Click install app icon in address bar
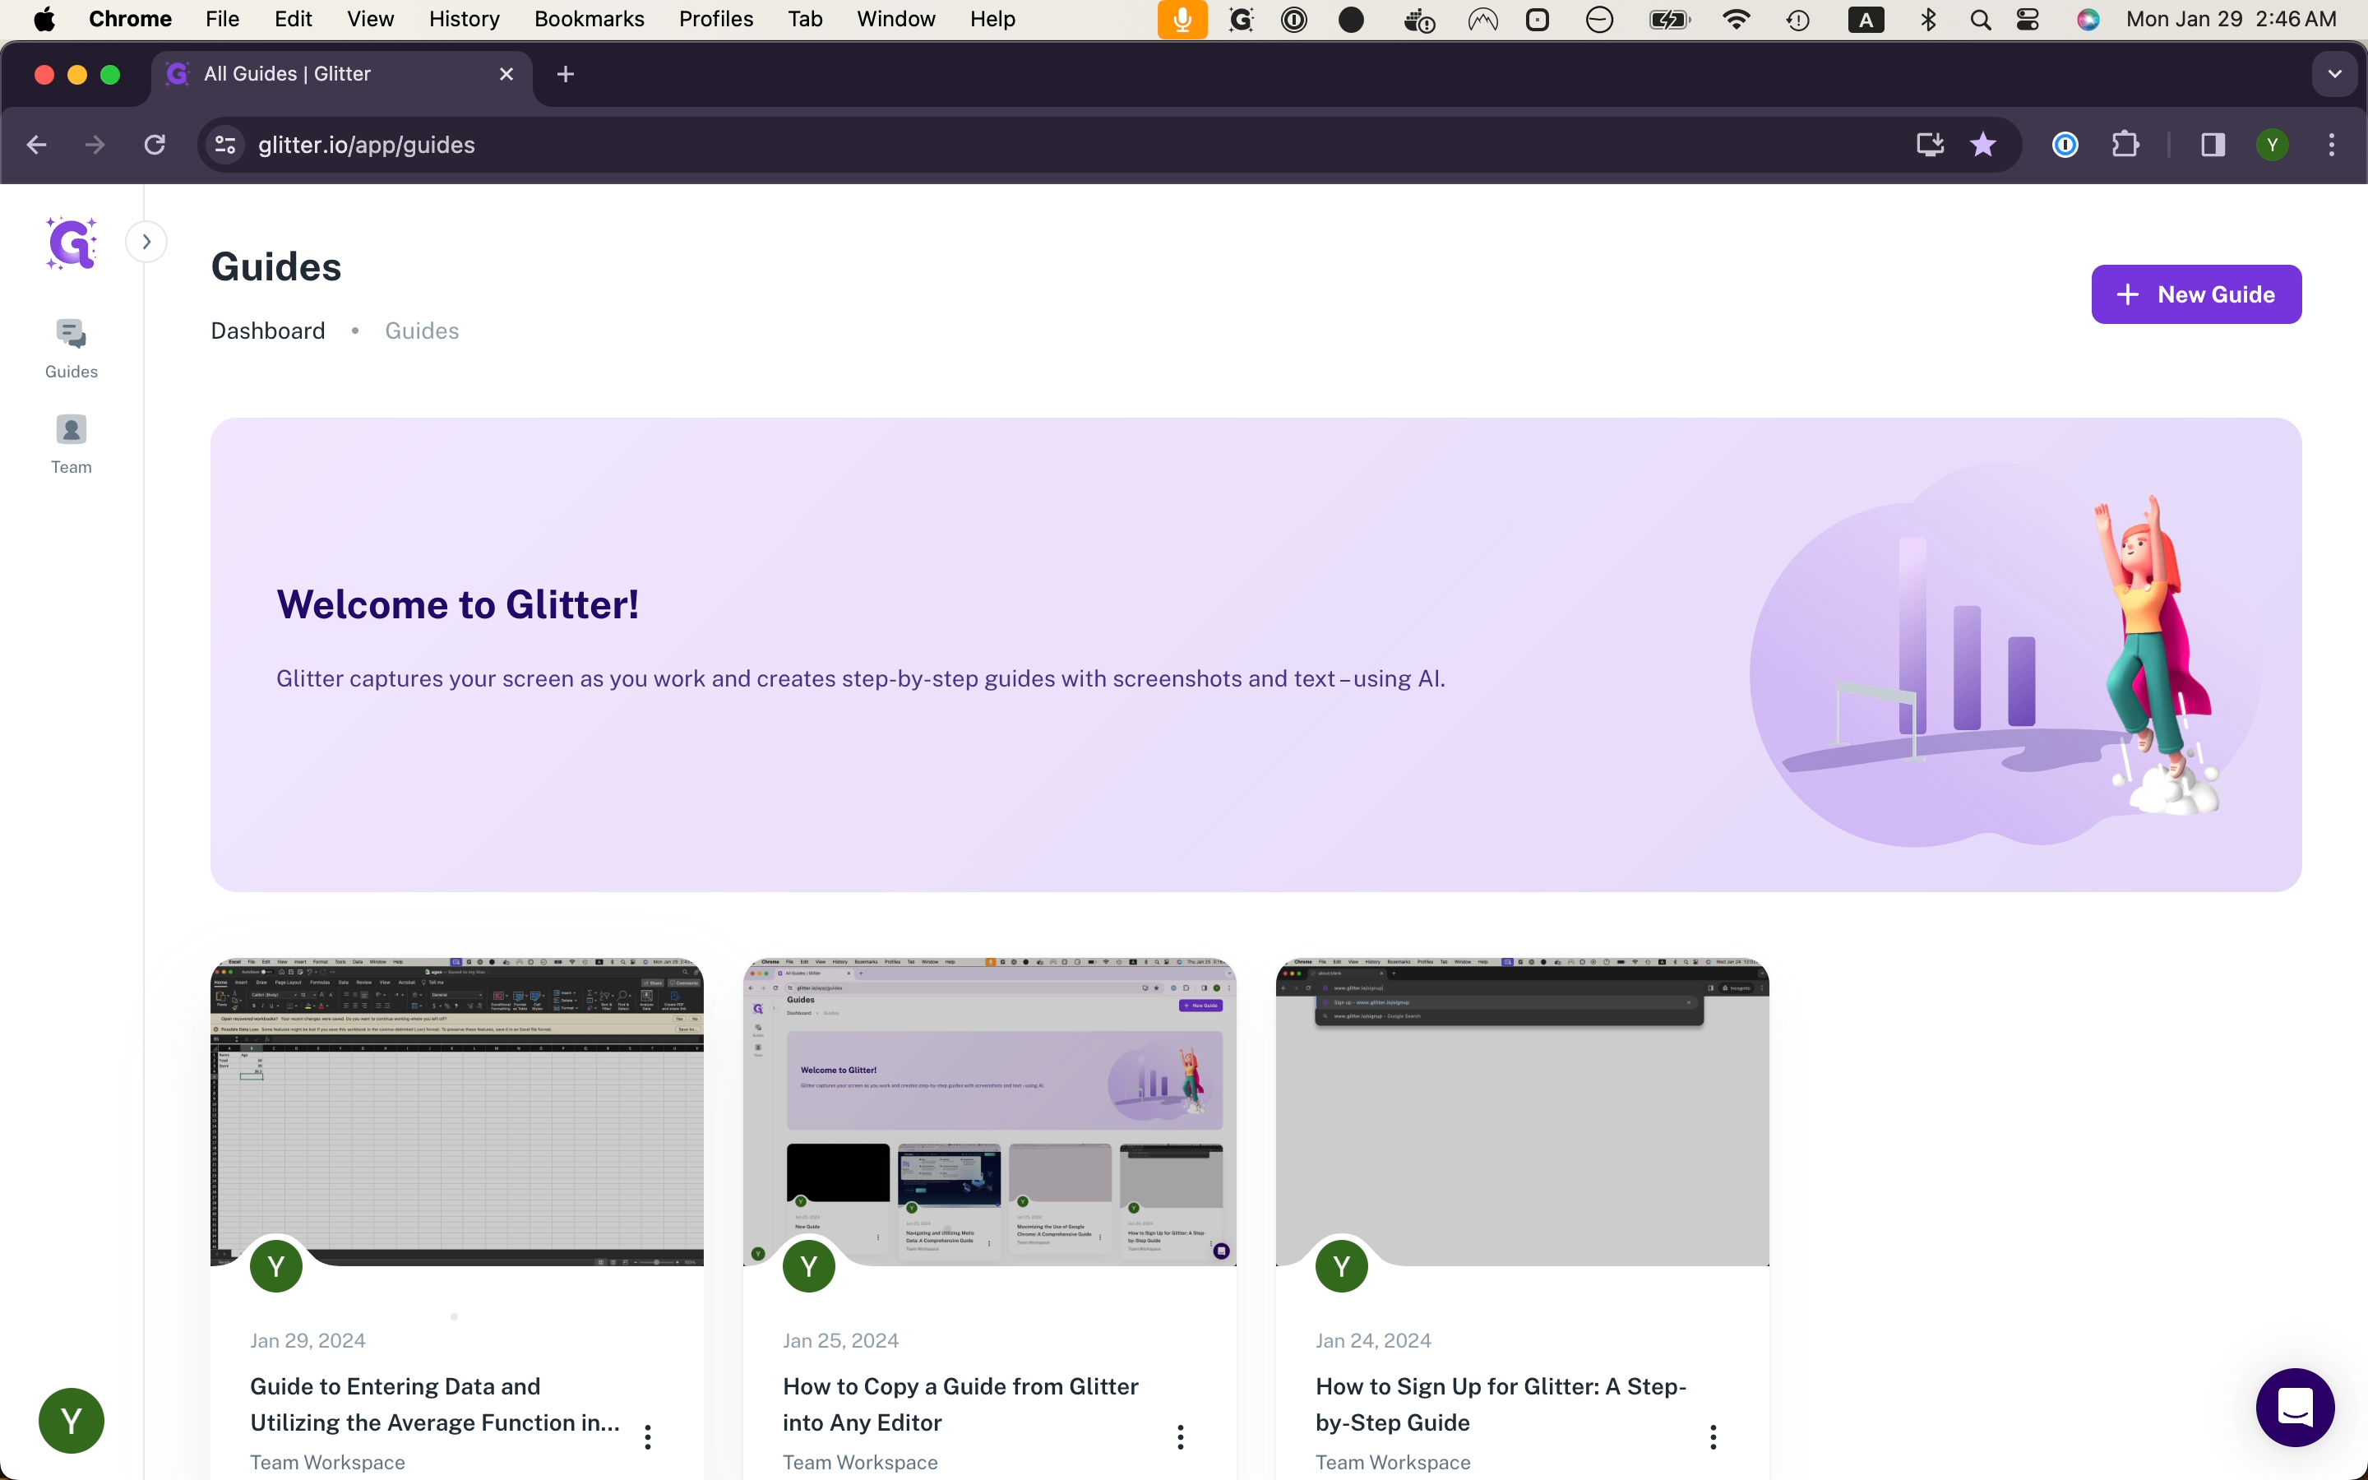The height and width of the screenshot is (1480, 2368). pos(1930,145)
